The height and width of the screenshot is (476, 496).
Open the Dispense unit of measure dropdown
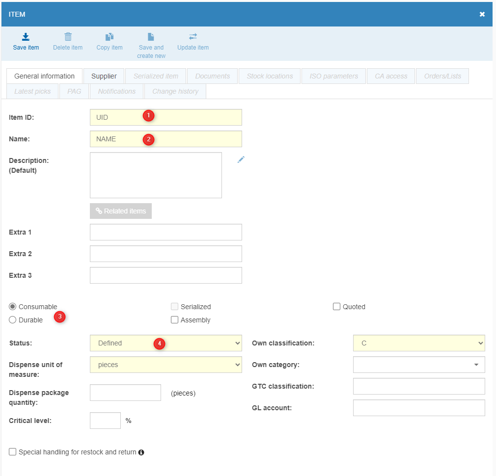coord(166,365)
